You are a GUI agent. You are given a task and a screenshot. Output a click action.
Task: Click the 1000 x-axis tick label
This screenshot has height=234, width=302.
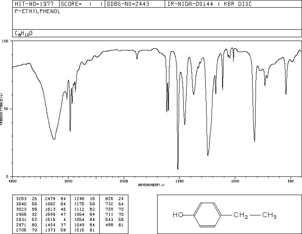point(235,181)
